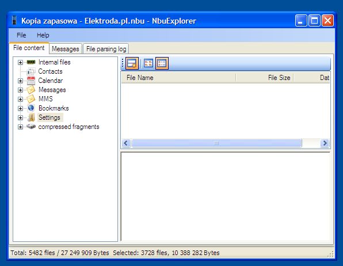Expand the Messages tree node
The height and width of the screenshot is (266, 343).
[x=20, y=90]
